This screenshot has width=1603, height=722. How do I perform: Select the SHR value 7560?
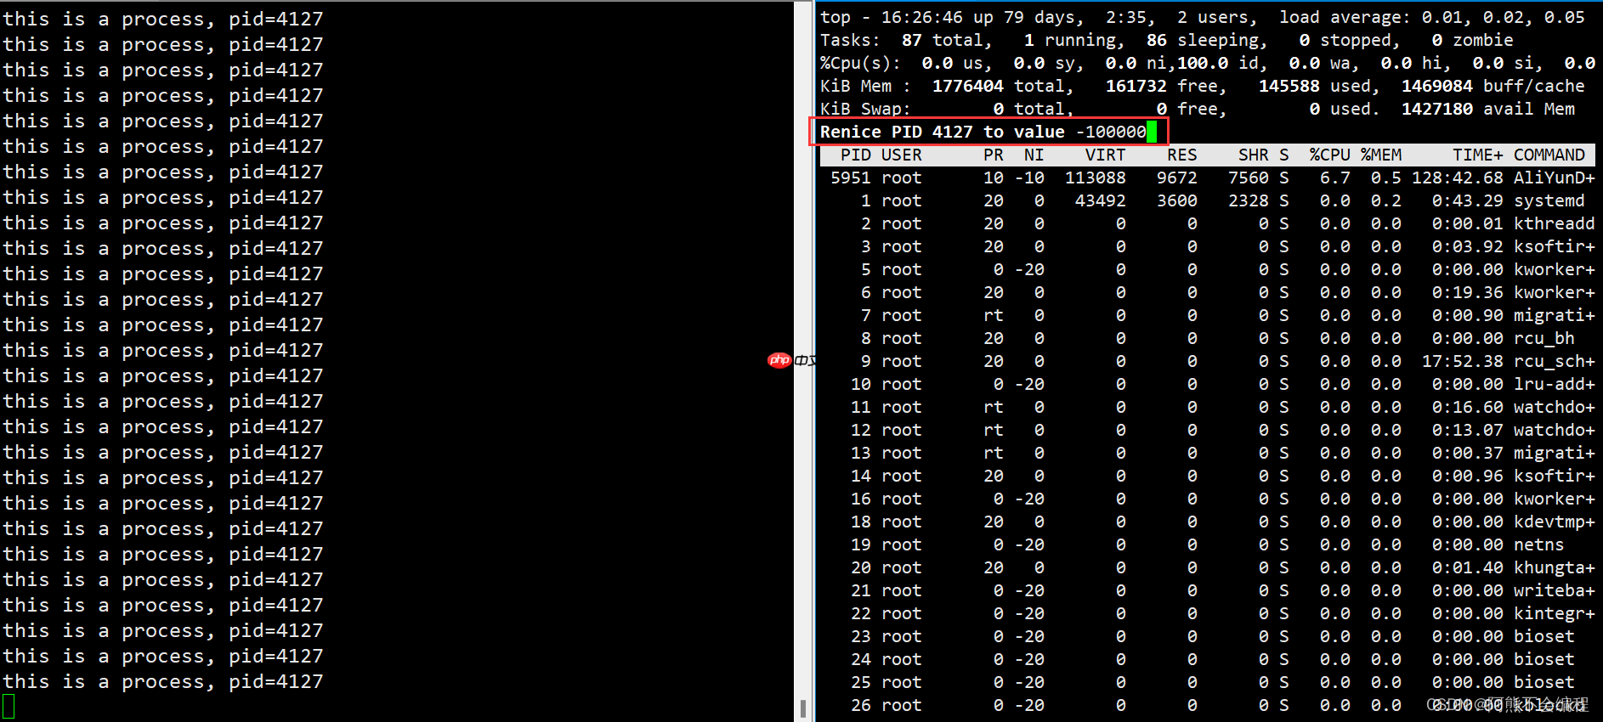(1249, 178)
